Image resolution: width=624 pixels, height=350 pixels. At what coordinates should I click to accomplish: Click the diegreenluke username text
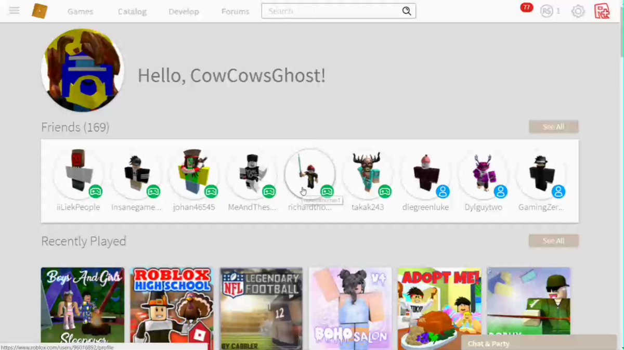click(425, 207)
